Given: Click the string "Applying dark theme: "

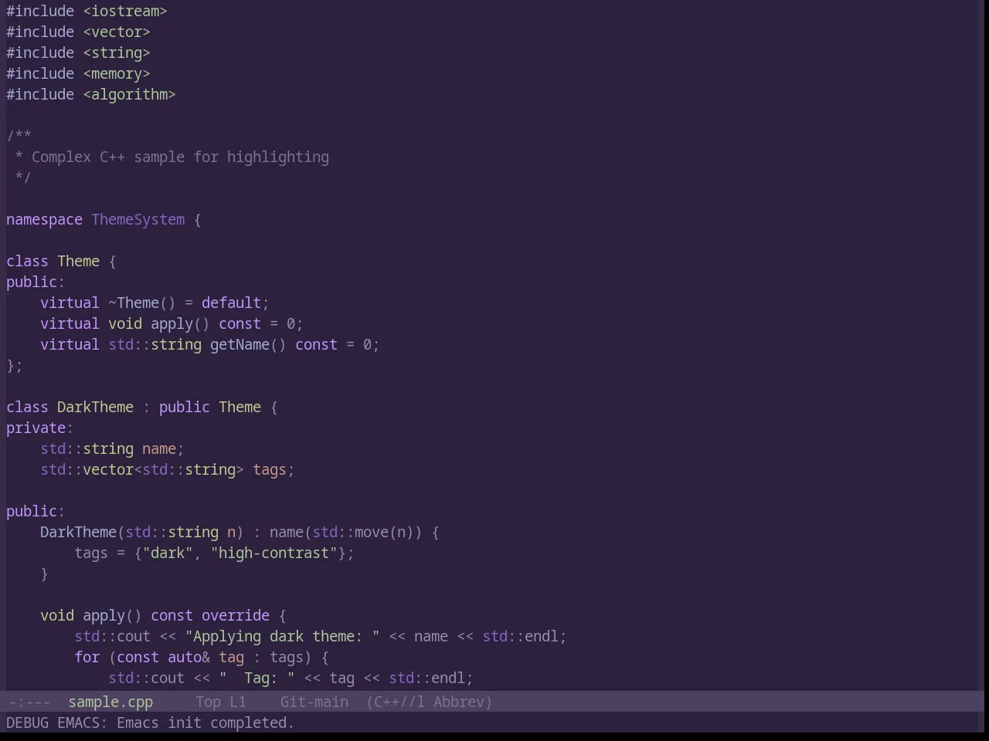Looking at the screenshot, I should (x=282, y=636).
